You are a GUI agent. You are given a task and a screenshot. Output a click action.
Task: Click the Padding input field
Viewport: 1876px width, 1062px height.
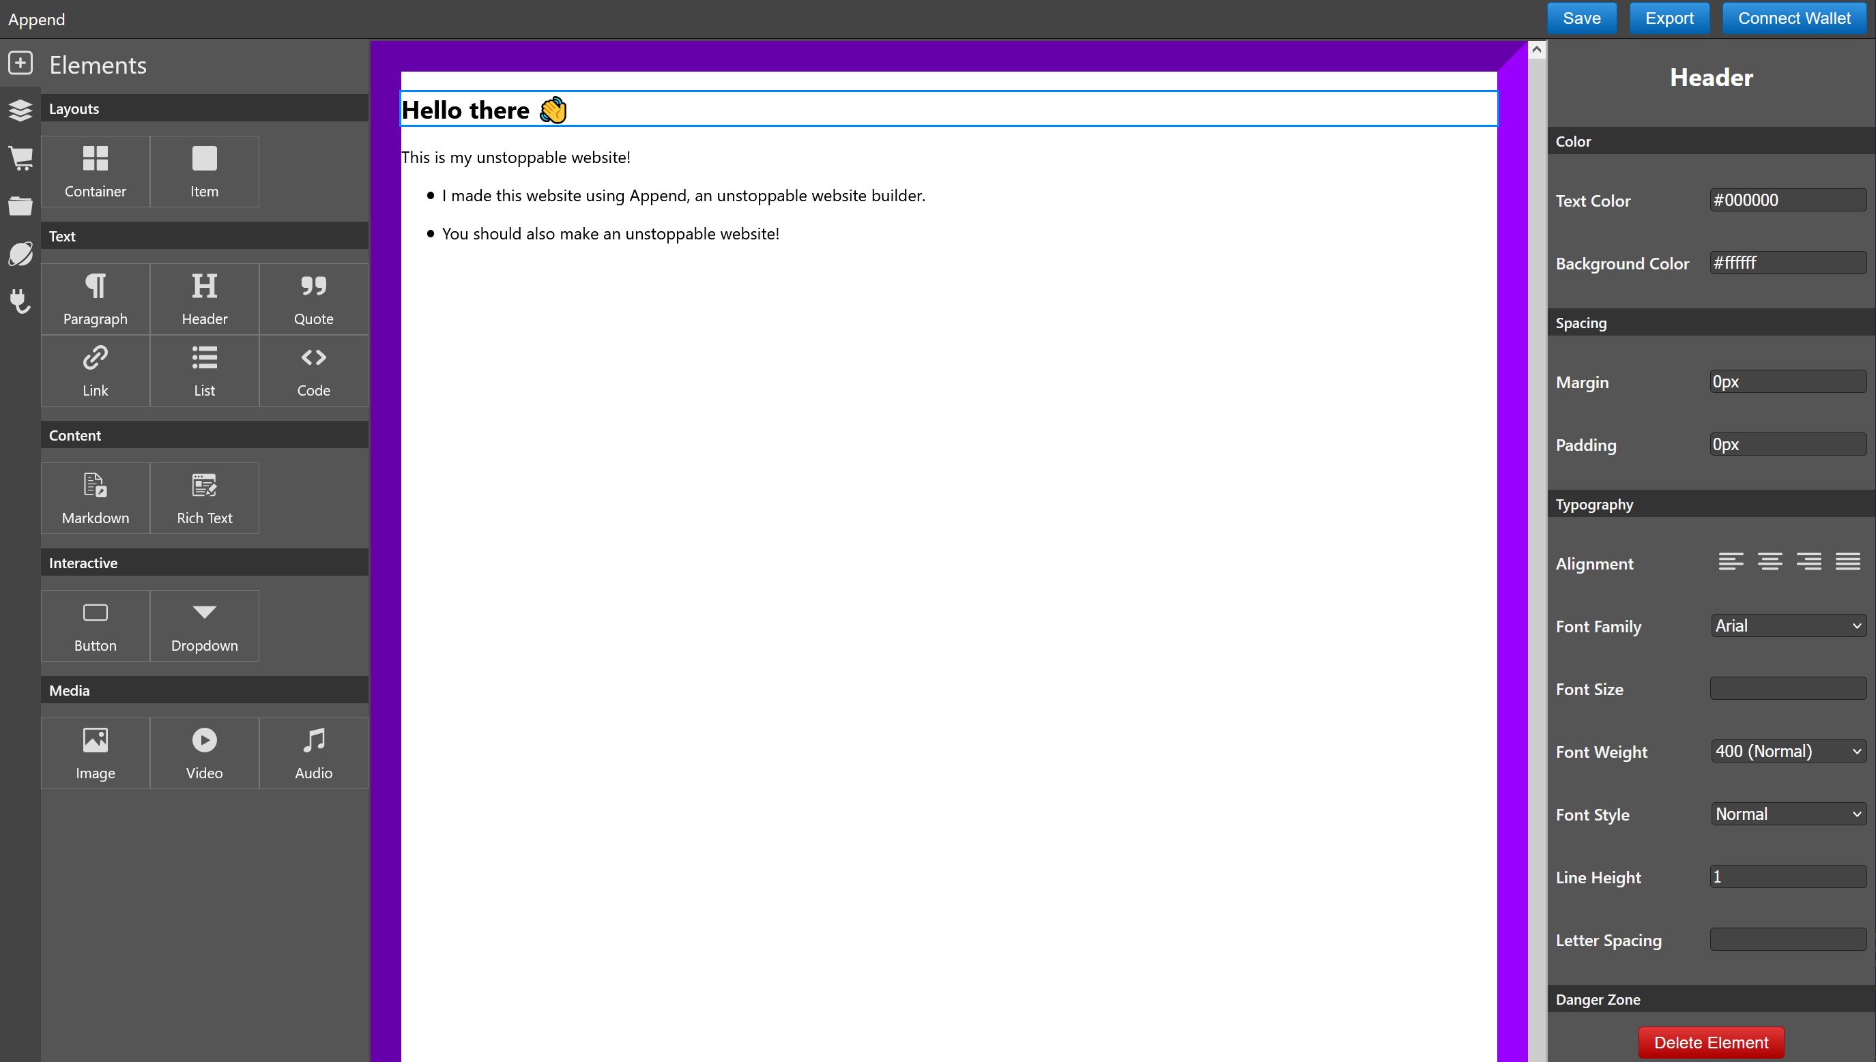coord(1788,444)
